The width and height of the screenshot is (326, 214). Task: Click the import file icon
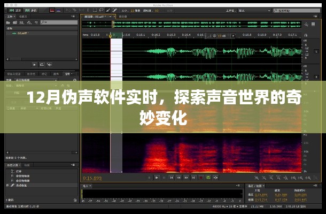click(x=15, y=22)
